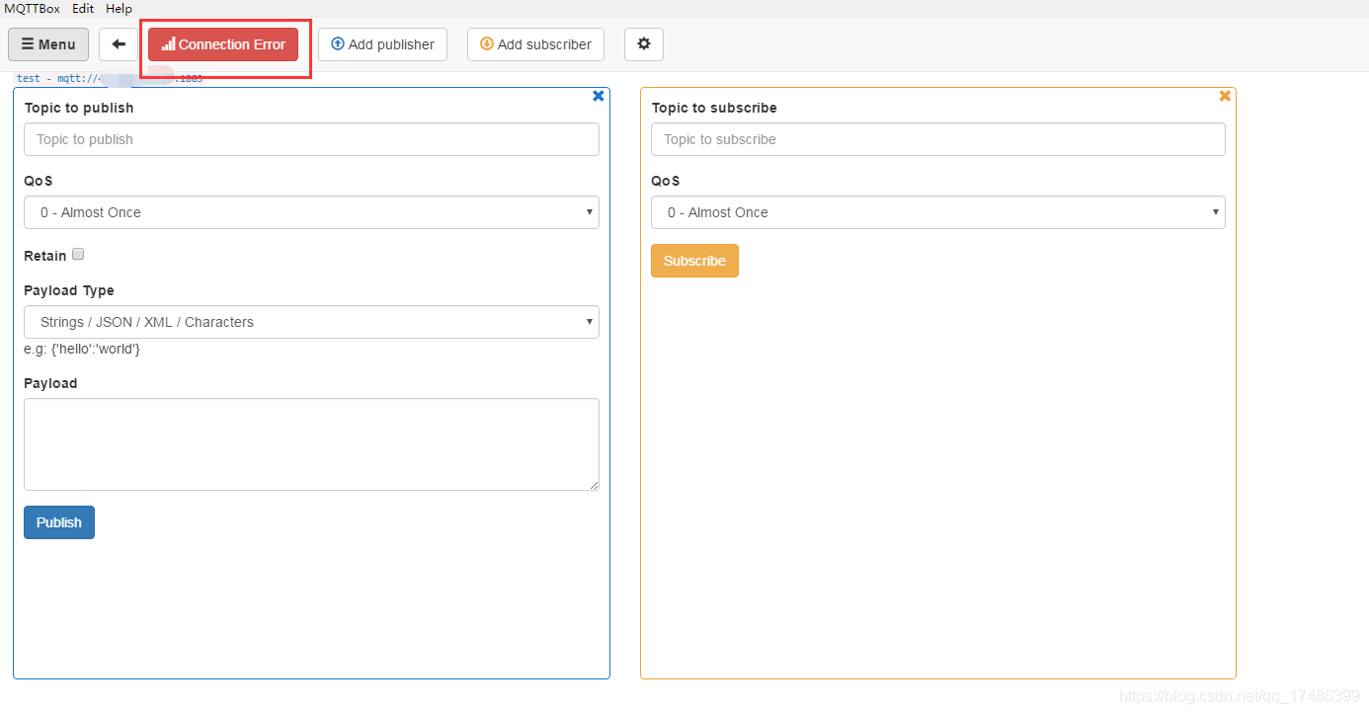
Task: Focus the Topic to publish input field
Action: pyautogui.click(x=311, y=139)
